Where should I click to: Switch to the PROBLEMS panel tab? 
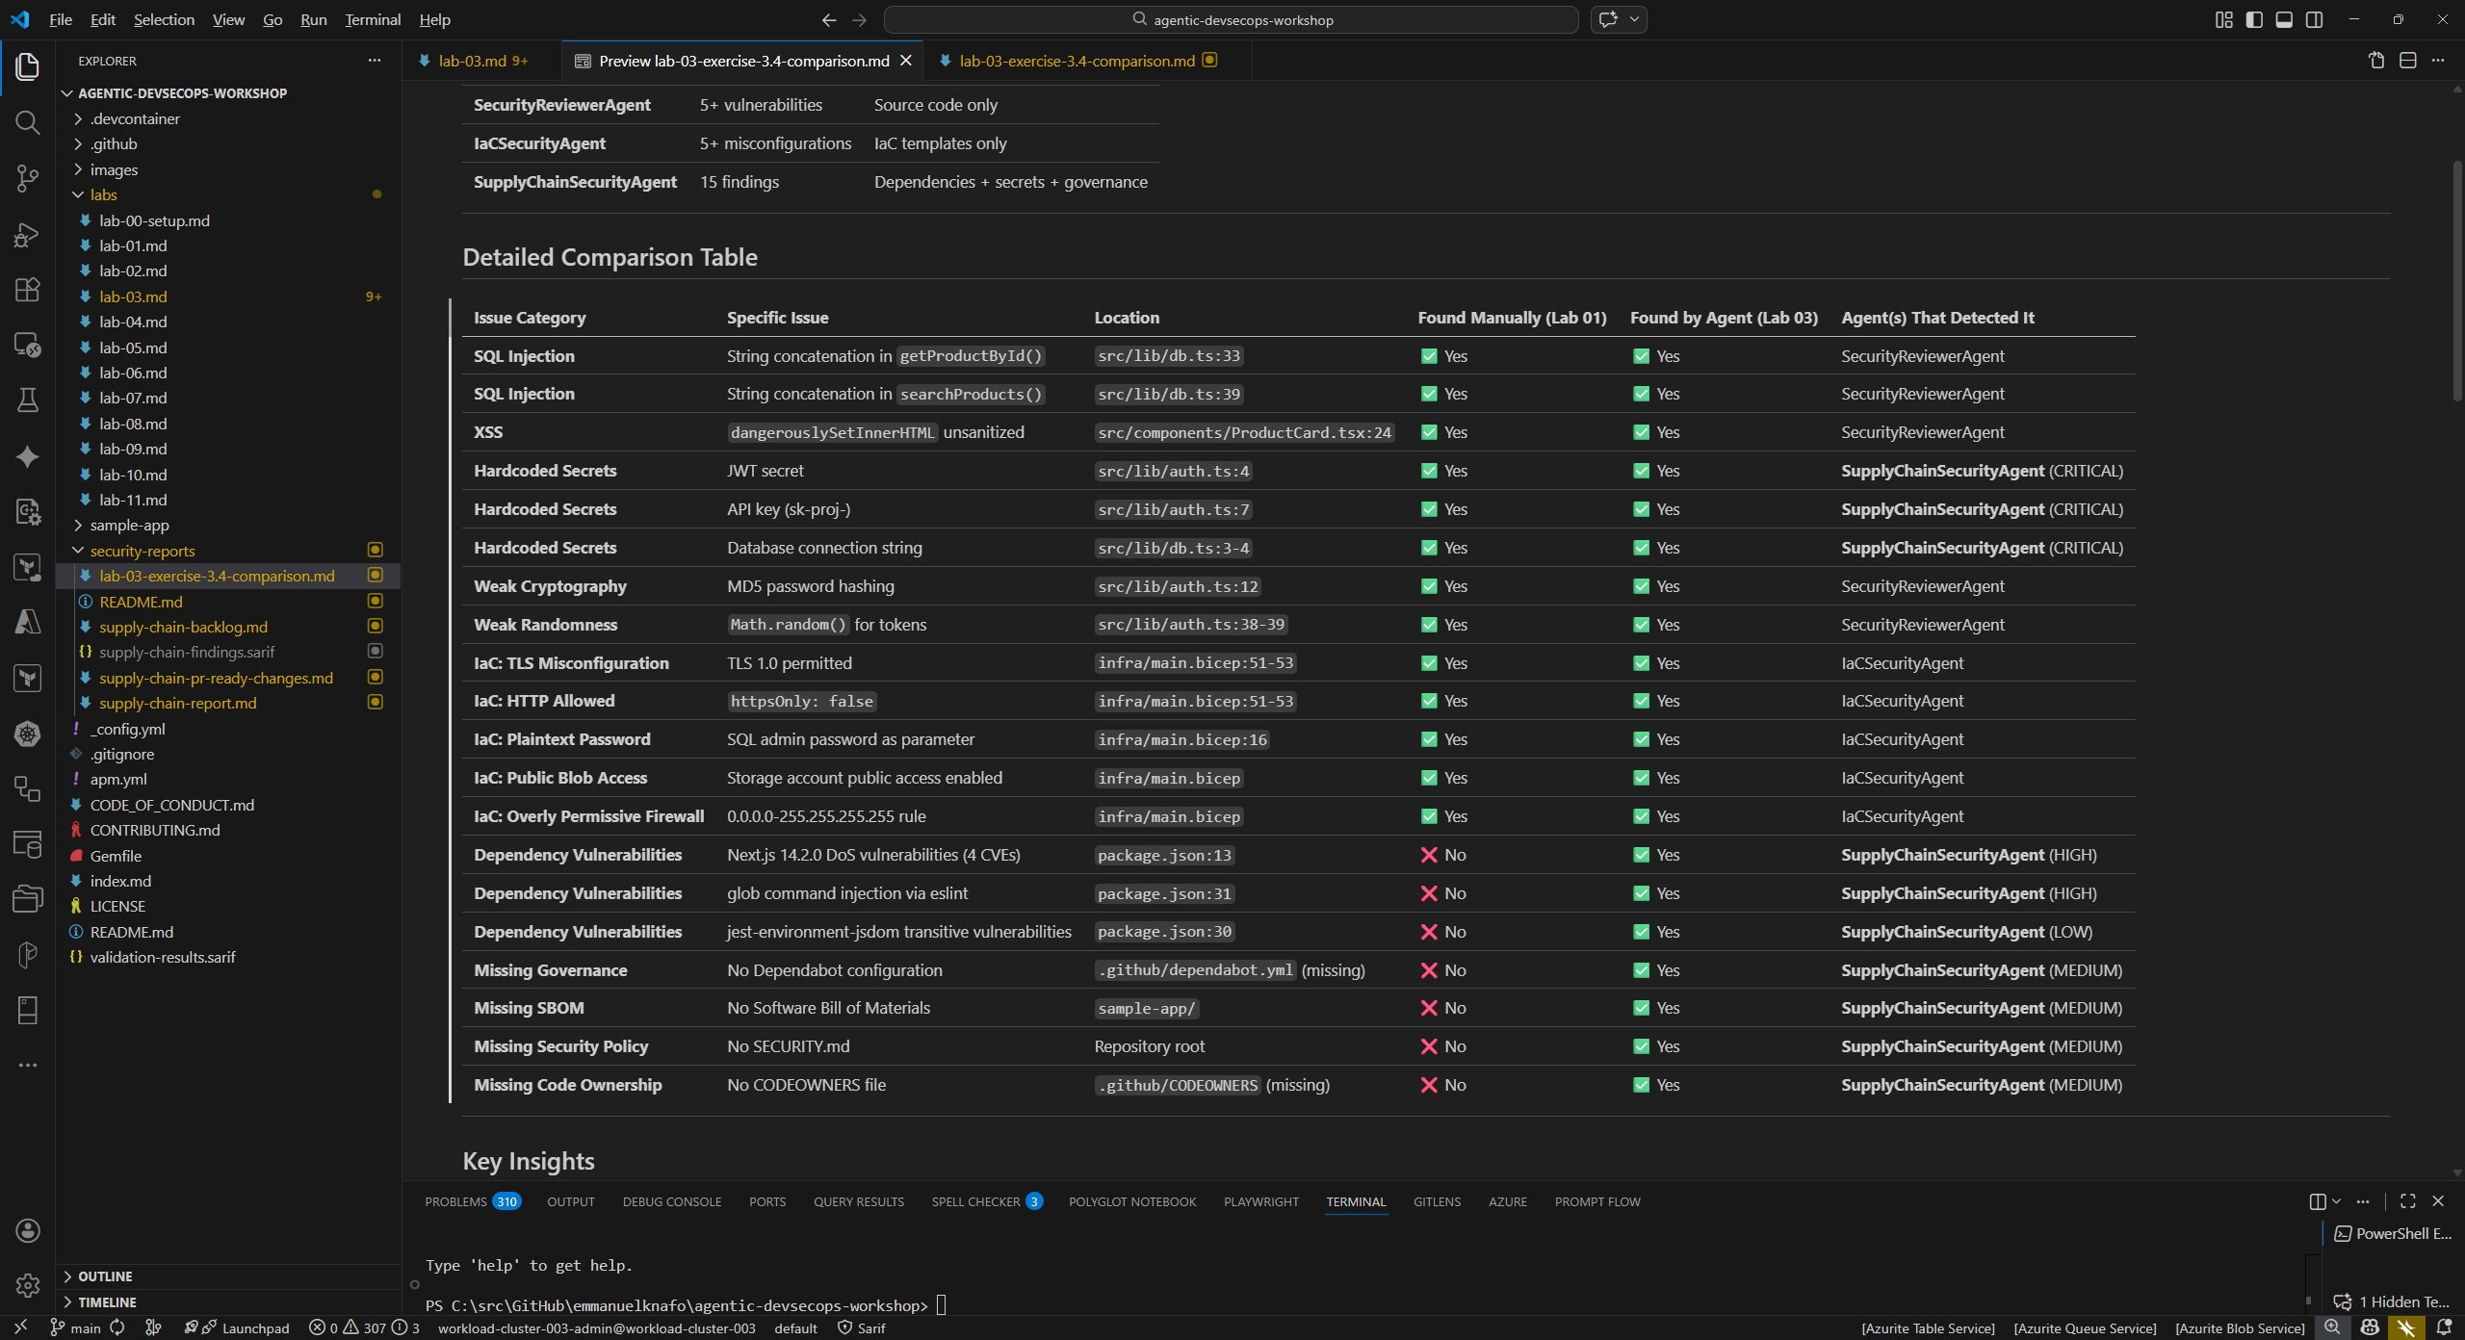point(455,1201)
